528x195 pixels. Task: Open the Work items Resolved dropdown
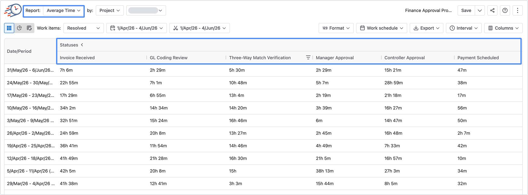[83, 28]
